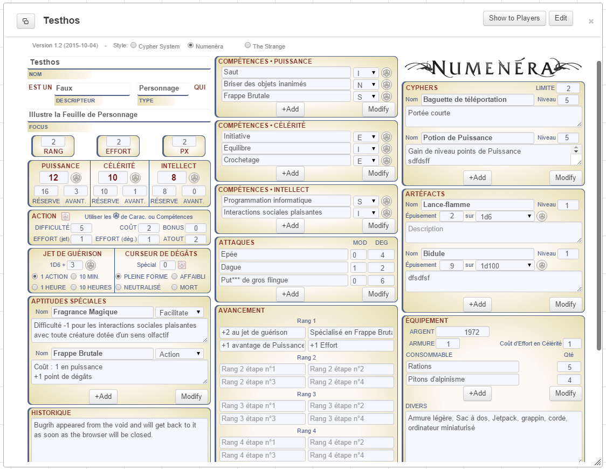The height and width of the screenshot is (469, 606).
Task: Roll the Puissance pool dice icon
Action: coord(76,178)
